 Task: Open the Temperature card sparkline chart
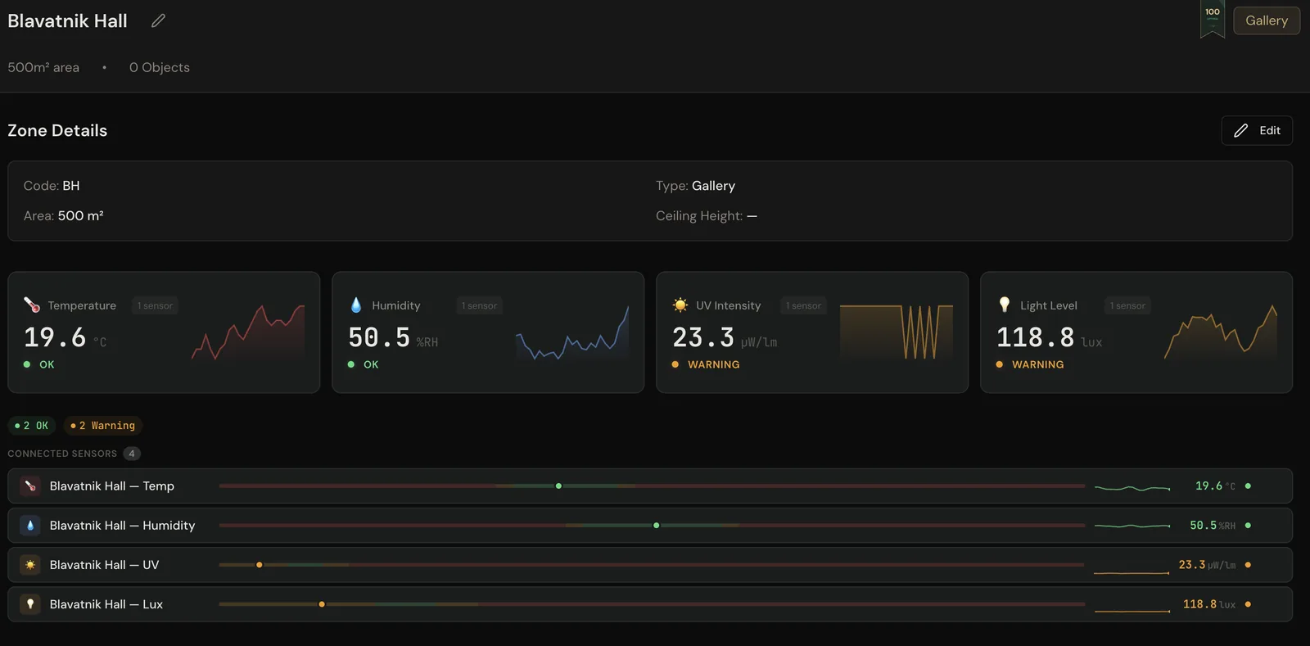click(x=248, y=332)
